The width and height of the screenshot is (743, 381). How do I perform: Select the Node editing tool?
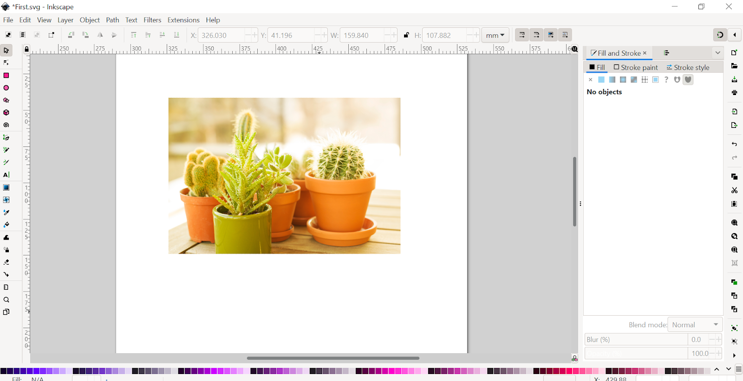7,63
